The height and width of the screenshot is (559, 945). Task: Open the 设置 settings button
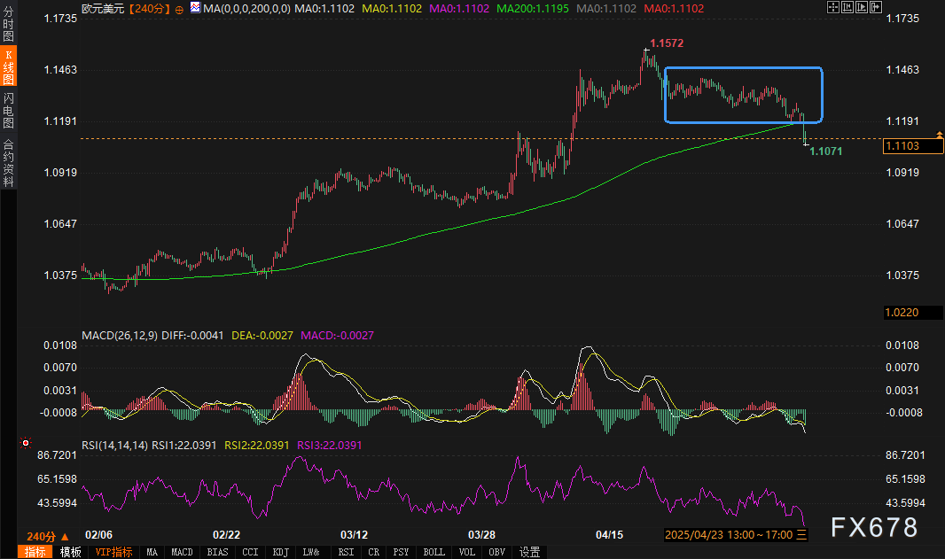[529, 552]
